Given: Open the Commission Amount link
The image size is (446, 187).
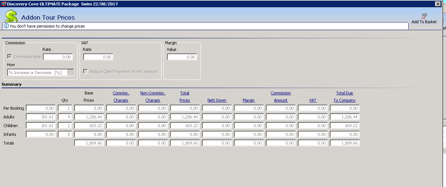Looking at the screenshot, I should [x=281, y=97].
